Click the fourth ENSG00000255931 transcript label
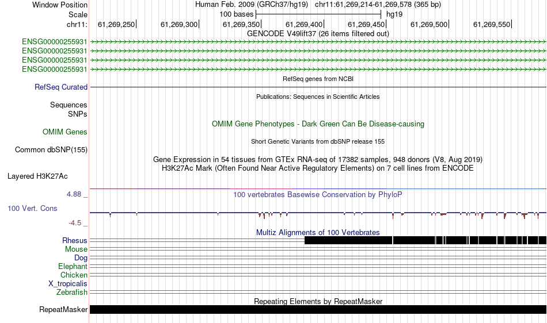Viewport: 547px width, 323px height. click(55, 70)
